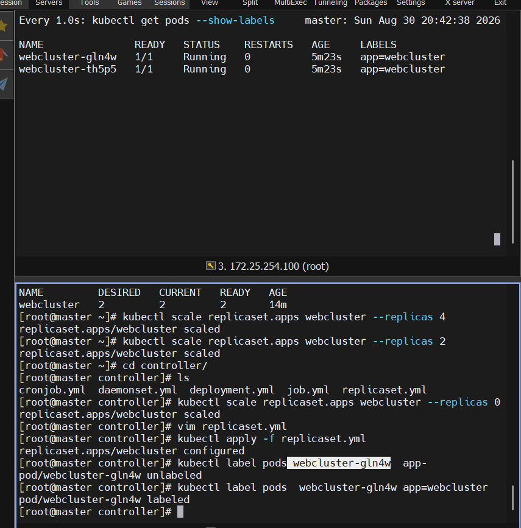Click the highlighted webcluster-gln4w text
Image resolution: width=521 pixels, height=528 pixels.
[339, 463]
